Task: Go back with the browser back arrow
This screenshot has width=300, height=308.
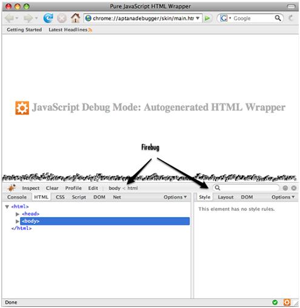Action: click(x=9, y=18)
